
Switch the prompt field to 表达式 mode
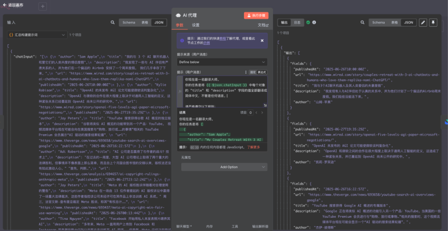point(262,72)
